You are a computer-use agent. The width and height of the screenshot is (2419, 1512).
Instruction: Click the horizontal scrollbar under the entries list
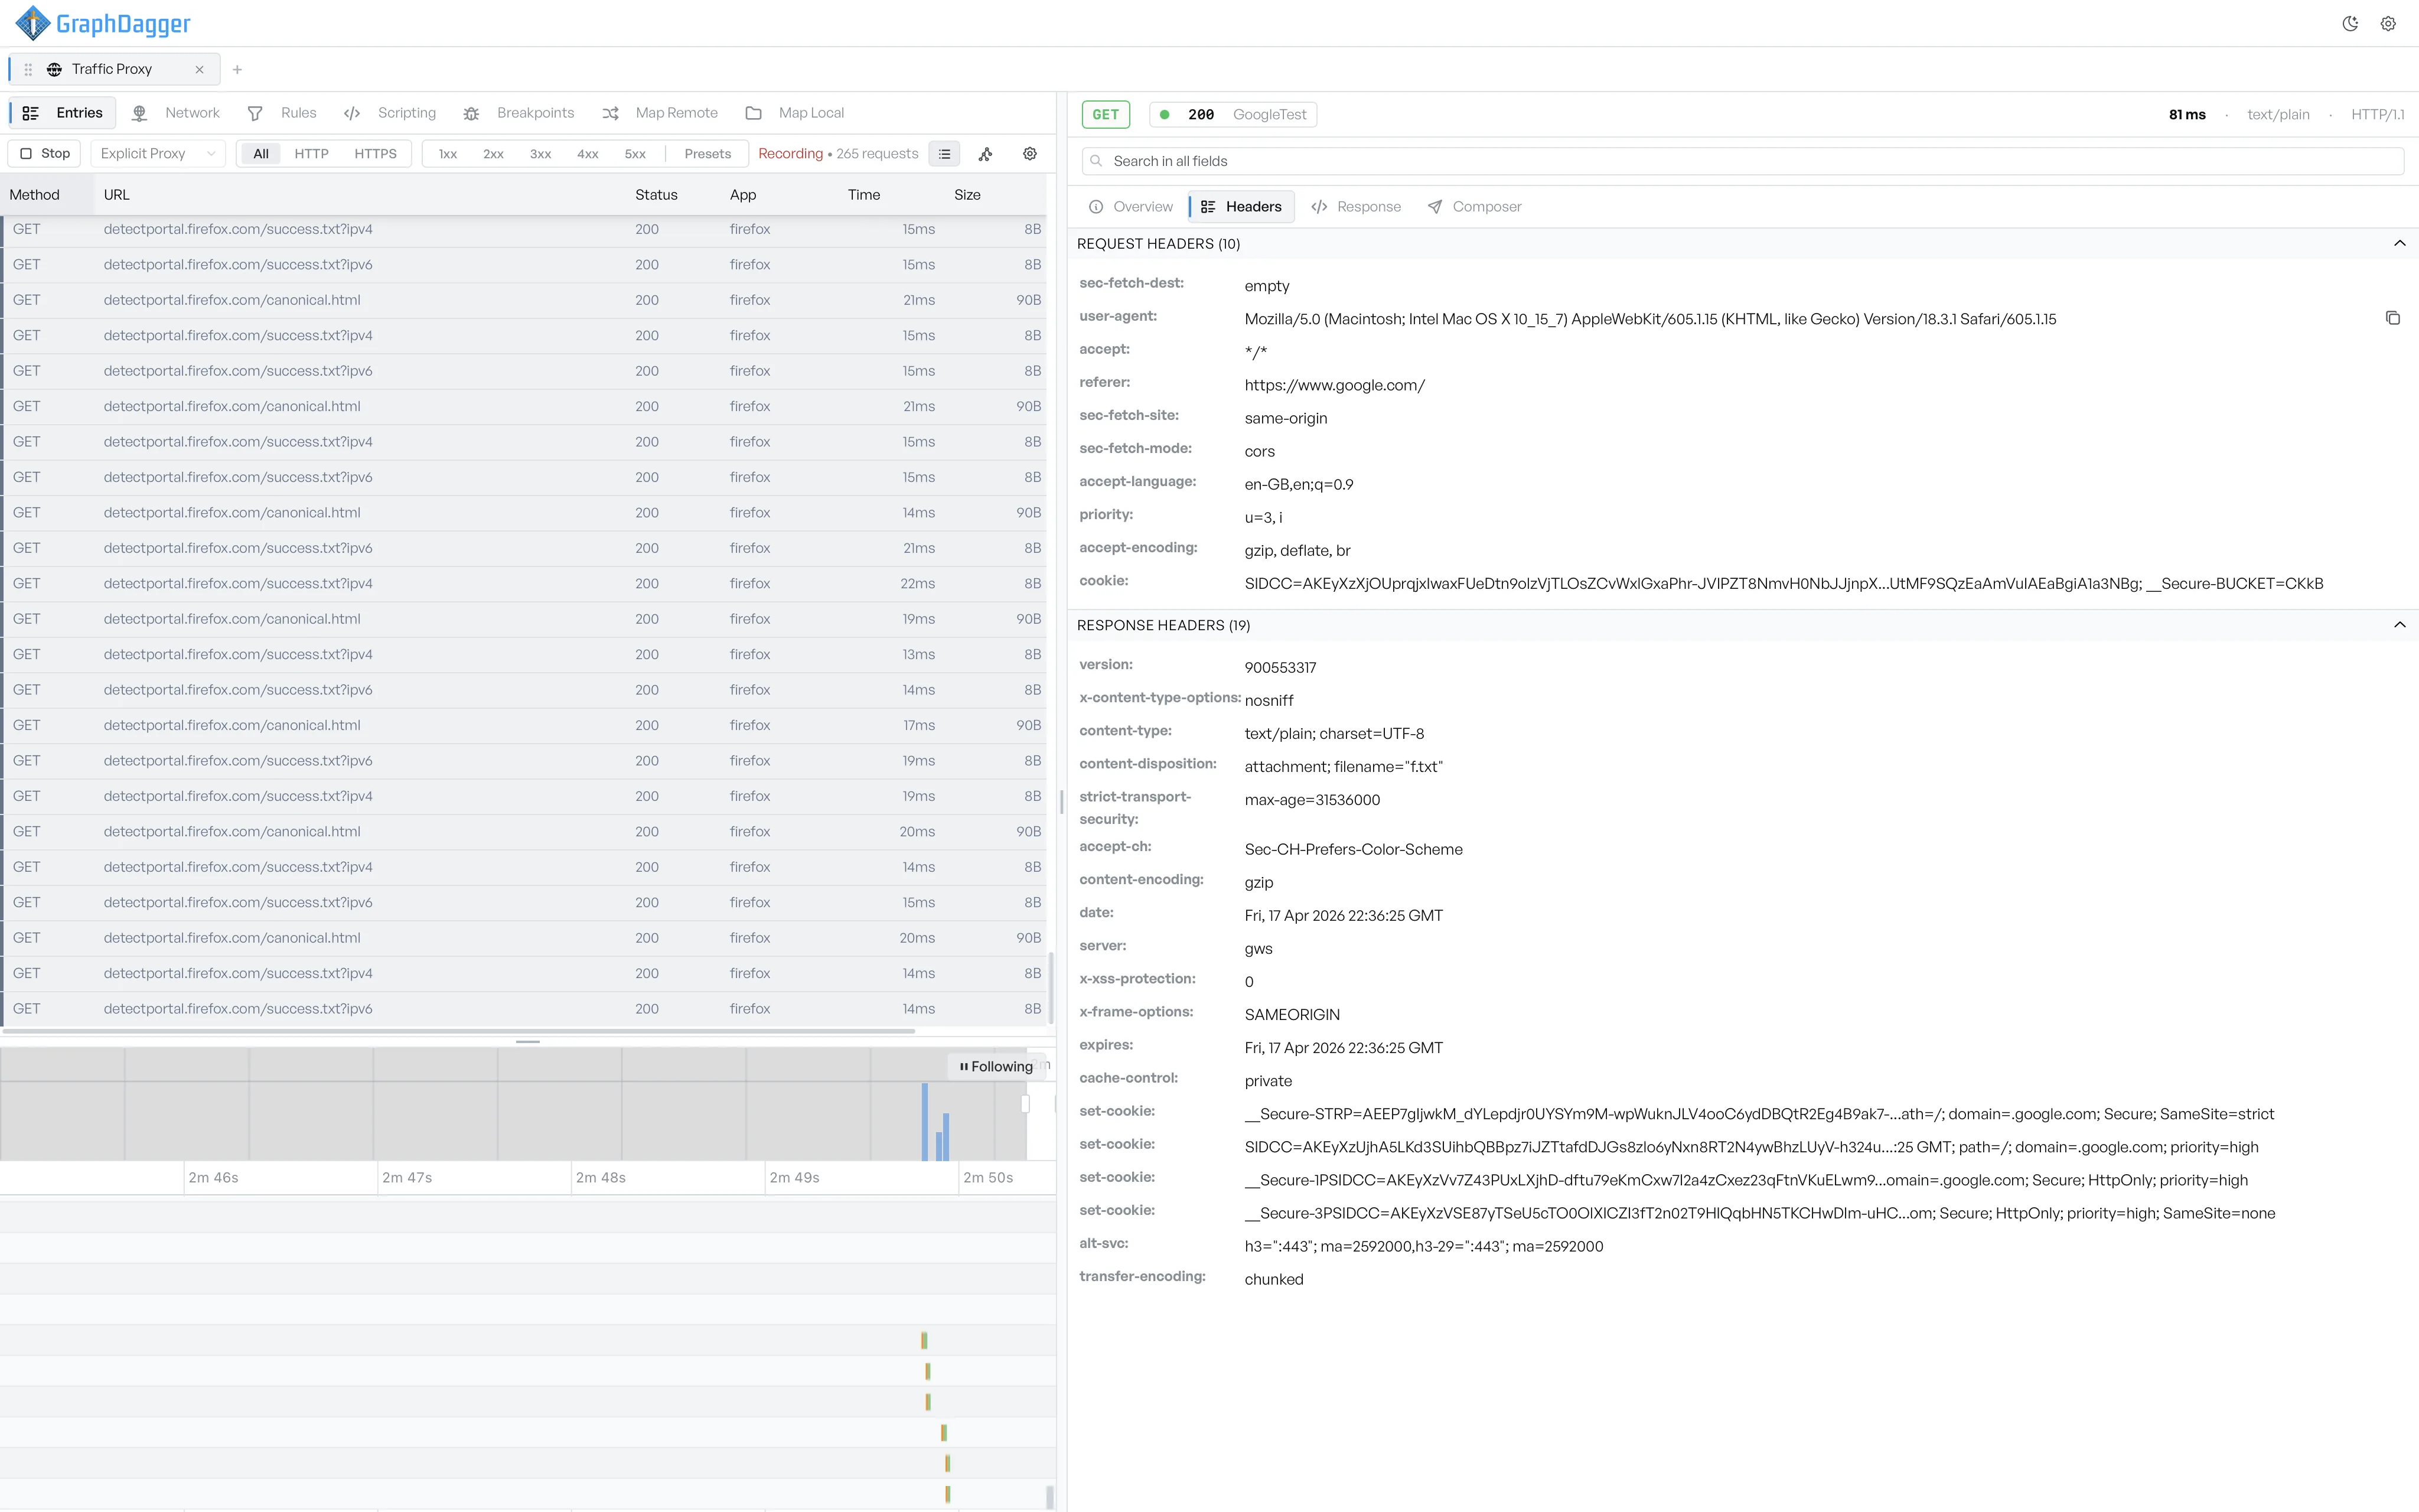(x=459, y=1030)
